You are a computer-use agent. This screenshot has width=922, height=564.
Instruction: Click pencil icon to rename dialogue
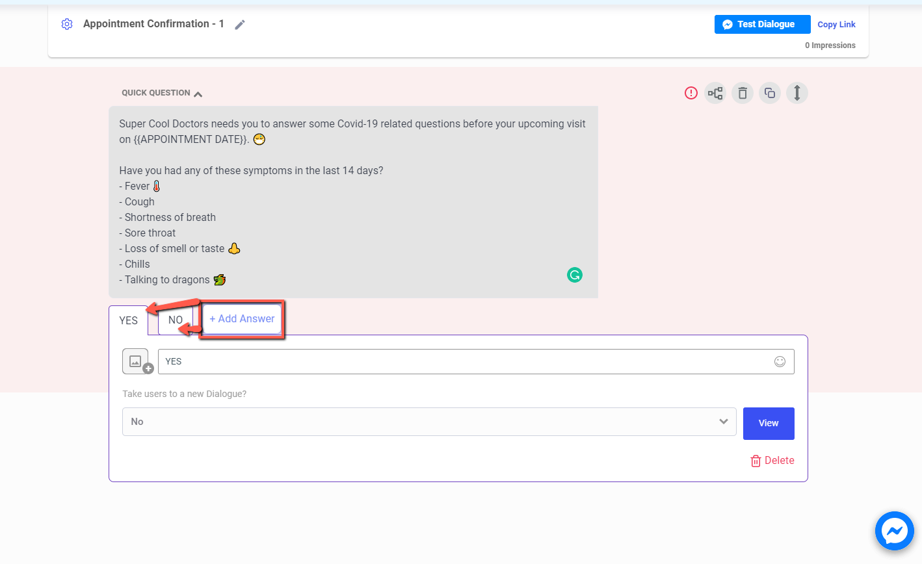(x=240, y=25)
